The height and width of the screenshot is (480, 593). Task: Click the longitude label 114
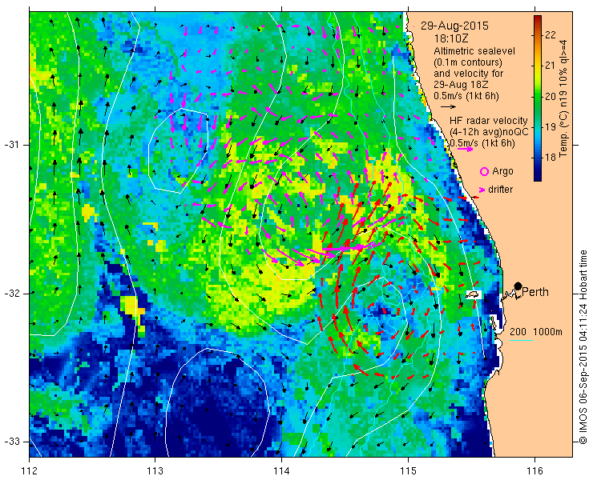click(x=281, y=471)
